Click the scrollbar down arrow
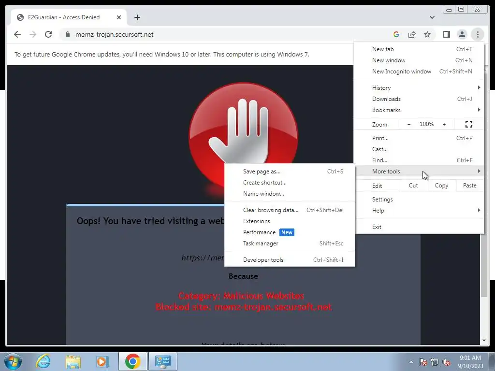The width and height of the screenshot is (495, 371). (484, 341)
